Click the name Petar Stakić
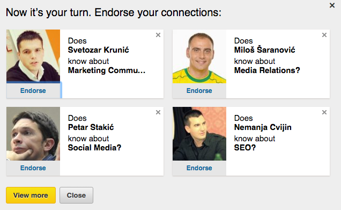Image resolution: width=341 pixels, height=210 pixels. tap(91, 127)
